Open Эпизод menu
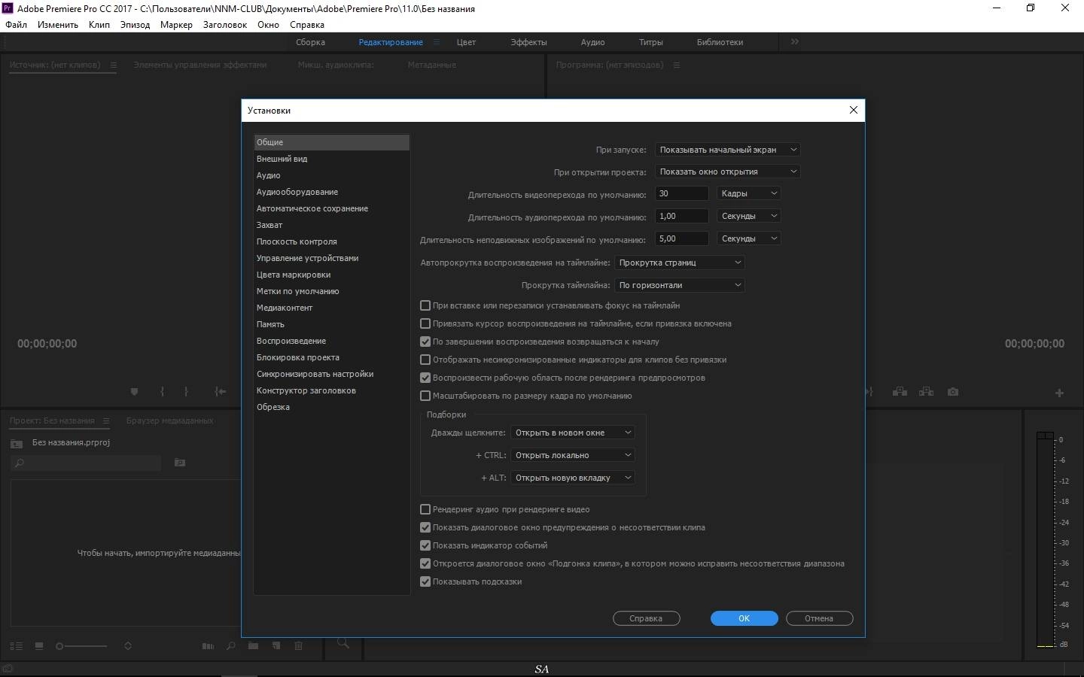 135,25
